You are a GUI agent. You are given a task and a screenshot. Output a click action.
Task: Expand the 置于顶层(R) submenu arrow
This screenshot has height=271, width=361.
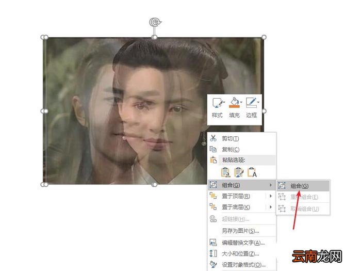coord(271,196)
